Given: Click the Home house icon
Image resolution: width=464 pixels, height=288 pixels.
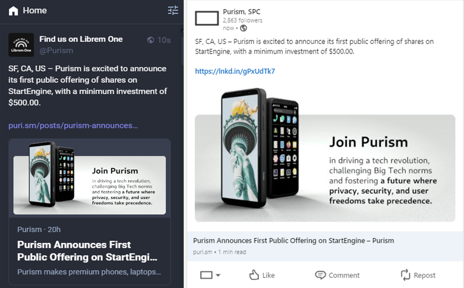Looking at the screenshot, I should [13, 11].
